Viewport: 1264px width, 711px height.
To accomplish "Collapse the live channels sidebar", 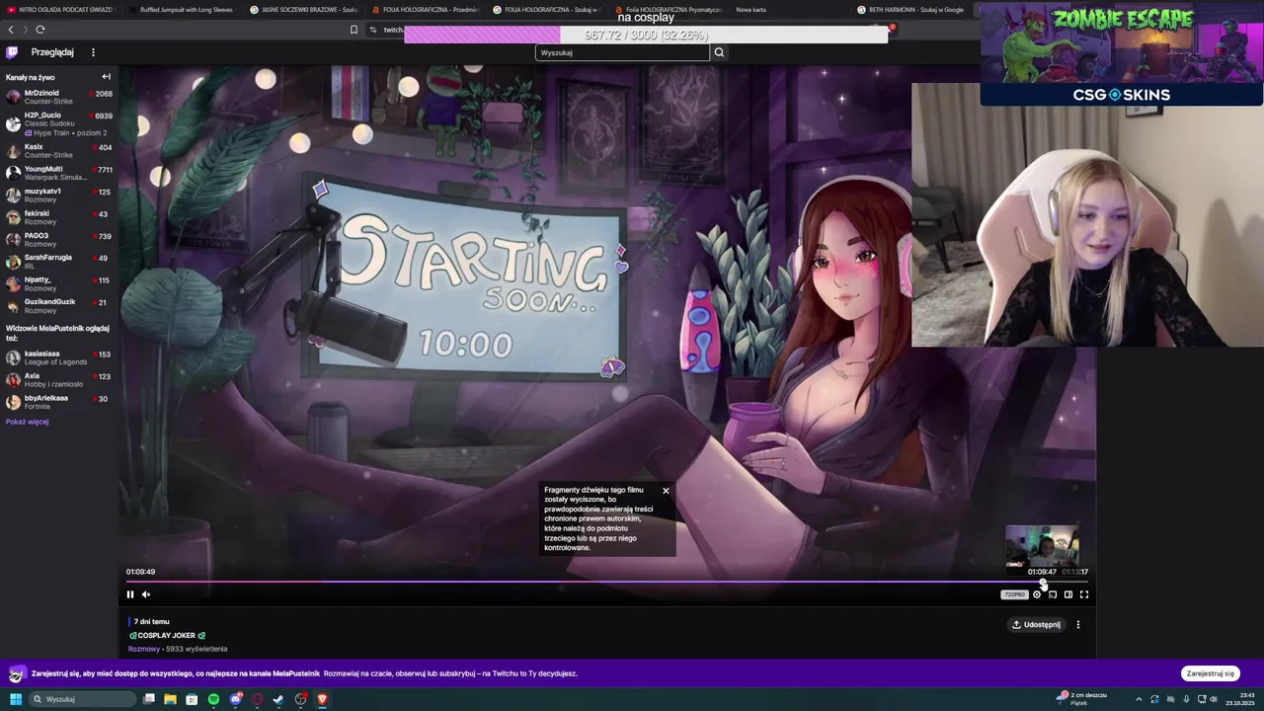I will 106,77.
